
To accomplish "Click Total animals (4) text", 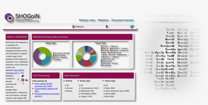I will [40, 81].
